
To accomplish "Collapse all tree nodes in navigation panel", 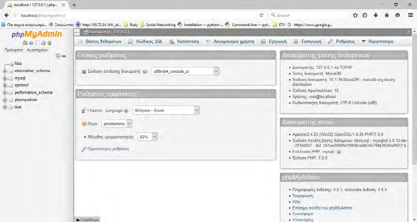I will (58, 56).
